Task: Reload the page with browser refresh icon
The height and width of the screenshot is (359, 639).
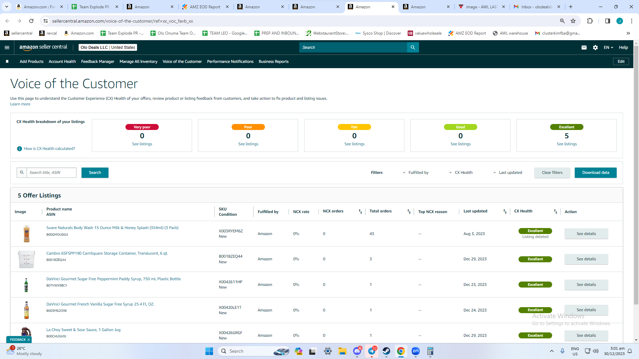Action: (x=31, y=21)
